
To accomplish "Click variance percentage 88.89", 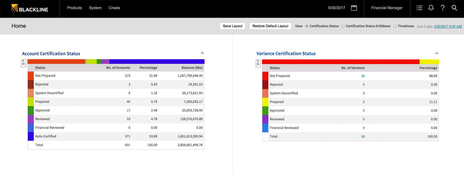I will pyautogui.click(x=433, y=76).
